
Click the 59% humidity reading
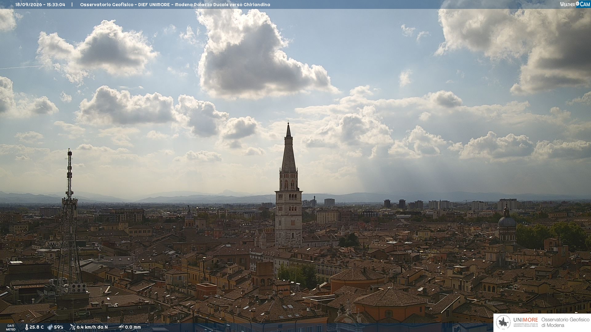[59, 327]
